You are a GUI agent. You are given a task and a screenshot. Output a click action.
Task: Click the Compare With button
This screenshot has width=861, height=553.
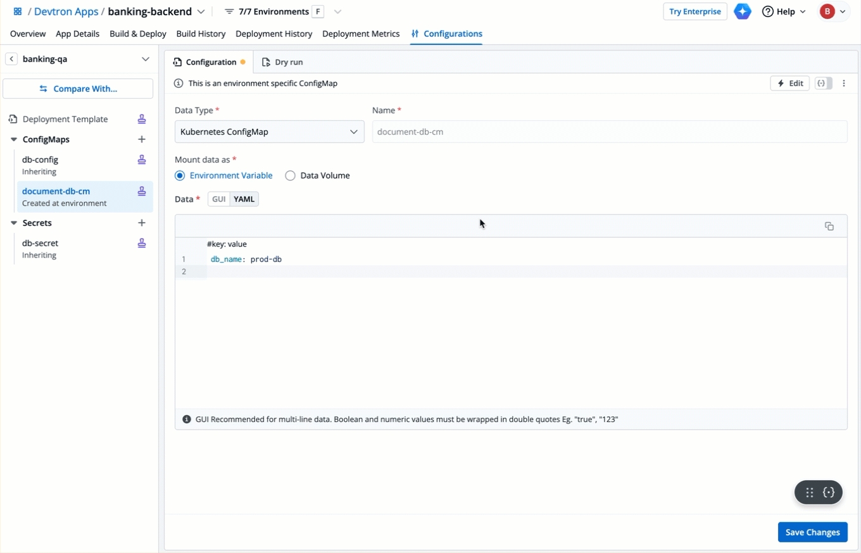tap(78, 89)
